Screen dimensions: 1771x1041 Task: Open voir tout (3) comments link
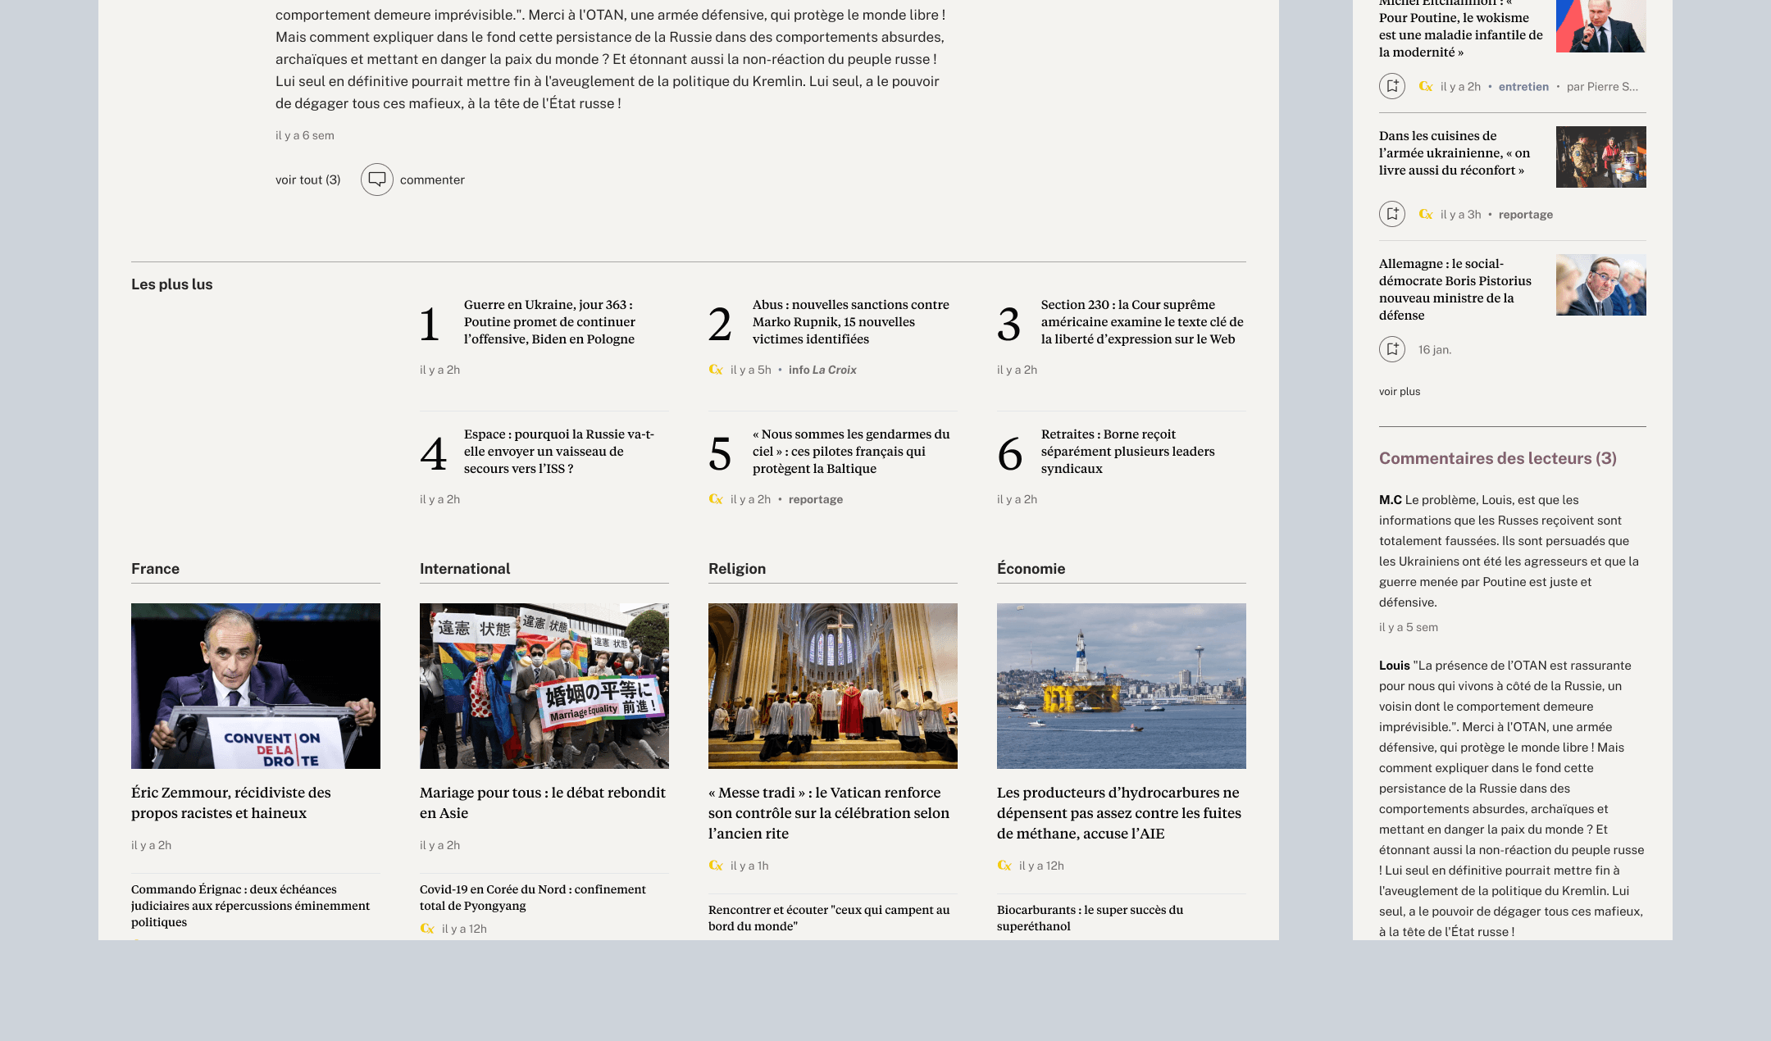point(308,180)
